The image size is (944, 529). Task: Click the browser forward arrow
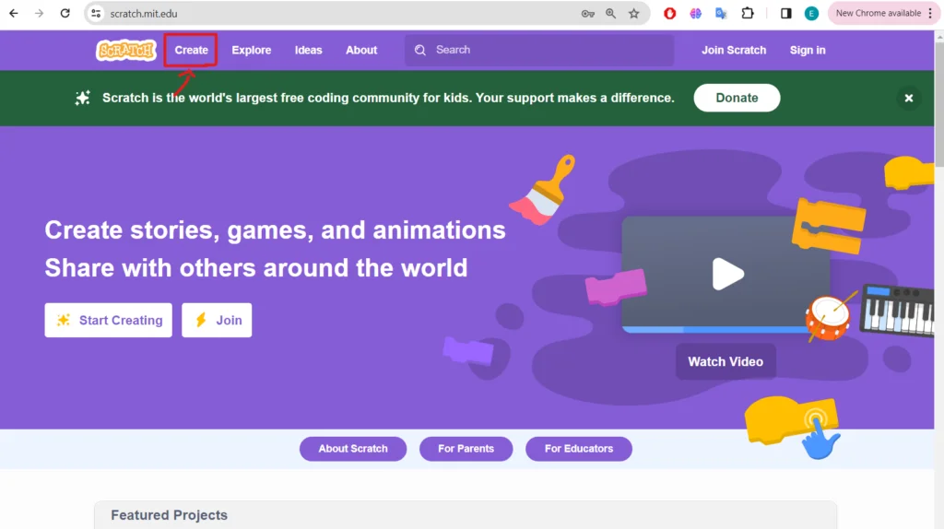(39, 13)
